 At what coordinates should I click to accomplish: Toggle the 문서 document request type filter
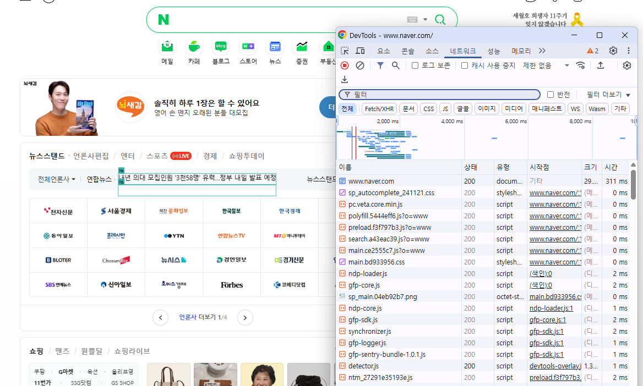[408, 108]
